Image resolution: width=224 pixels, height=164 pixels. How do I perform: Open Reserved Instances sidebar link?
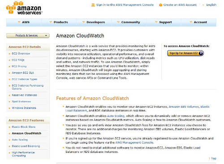24,95
